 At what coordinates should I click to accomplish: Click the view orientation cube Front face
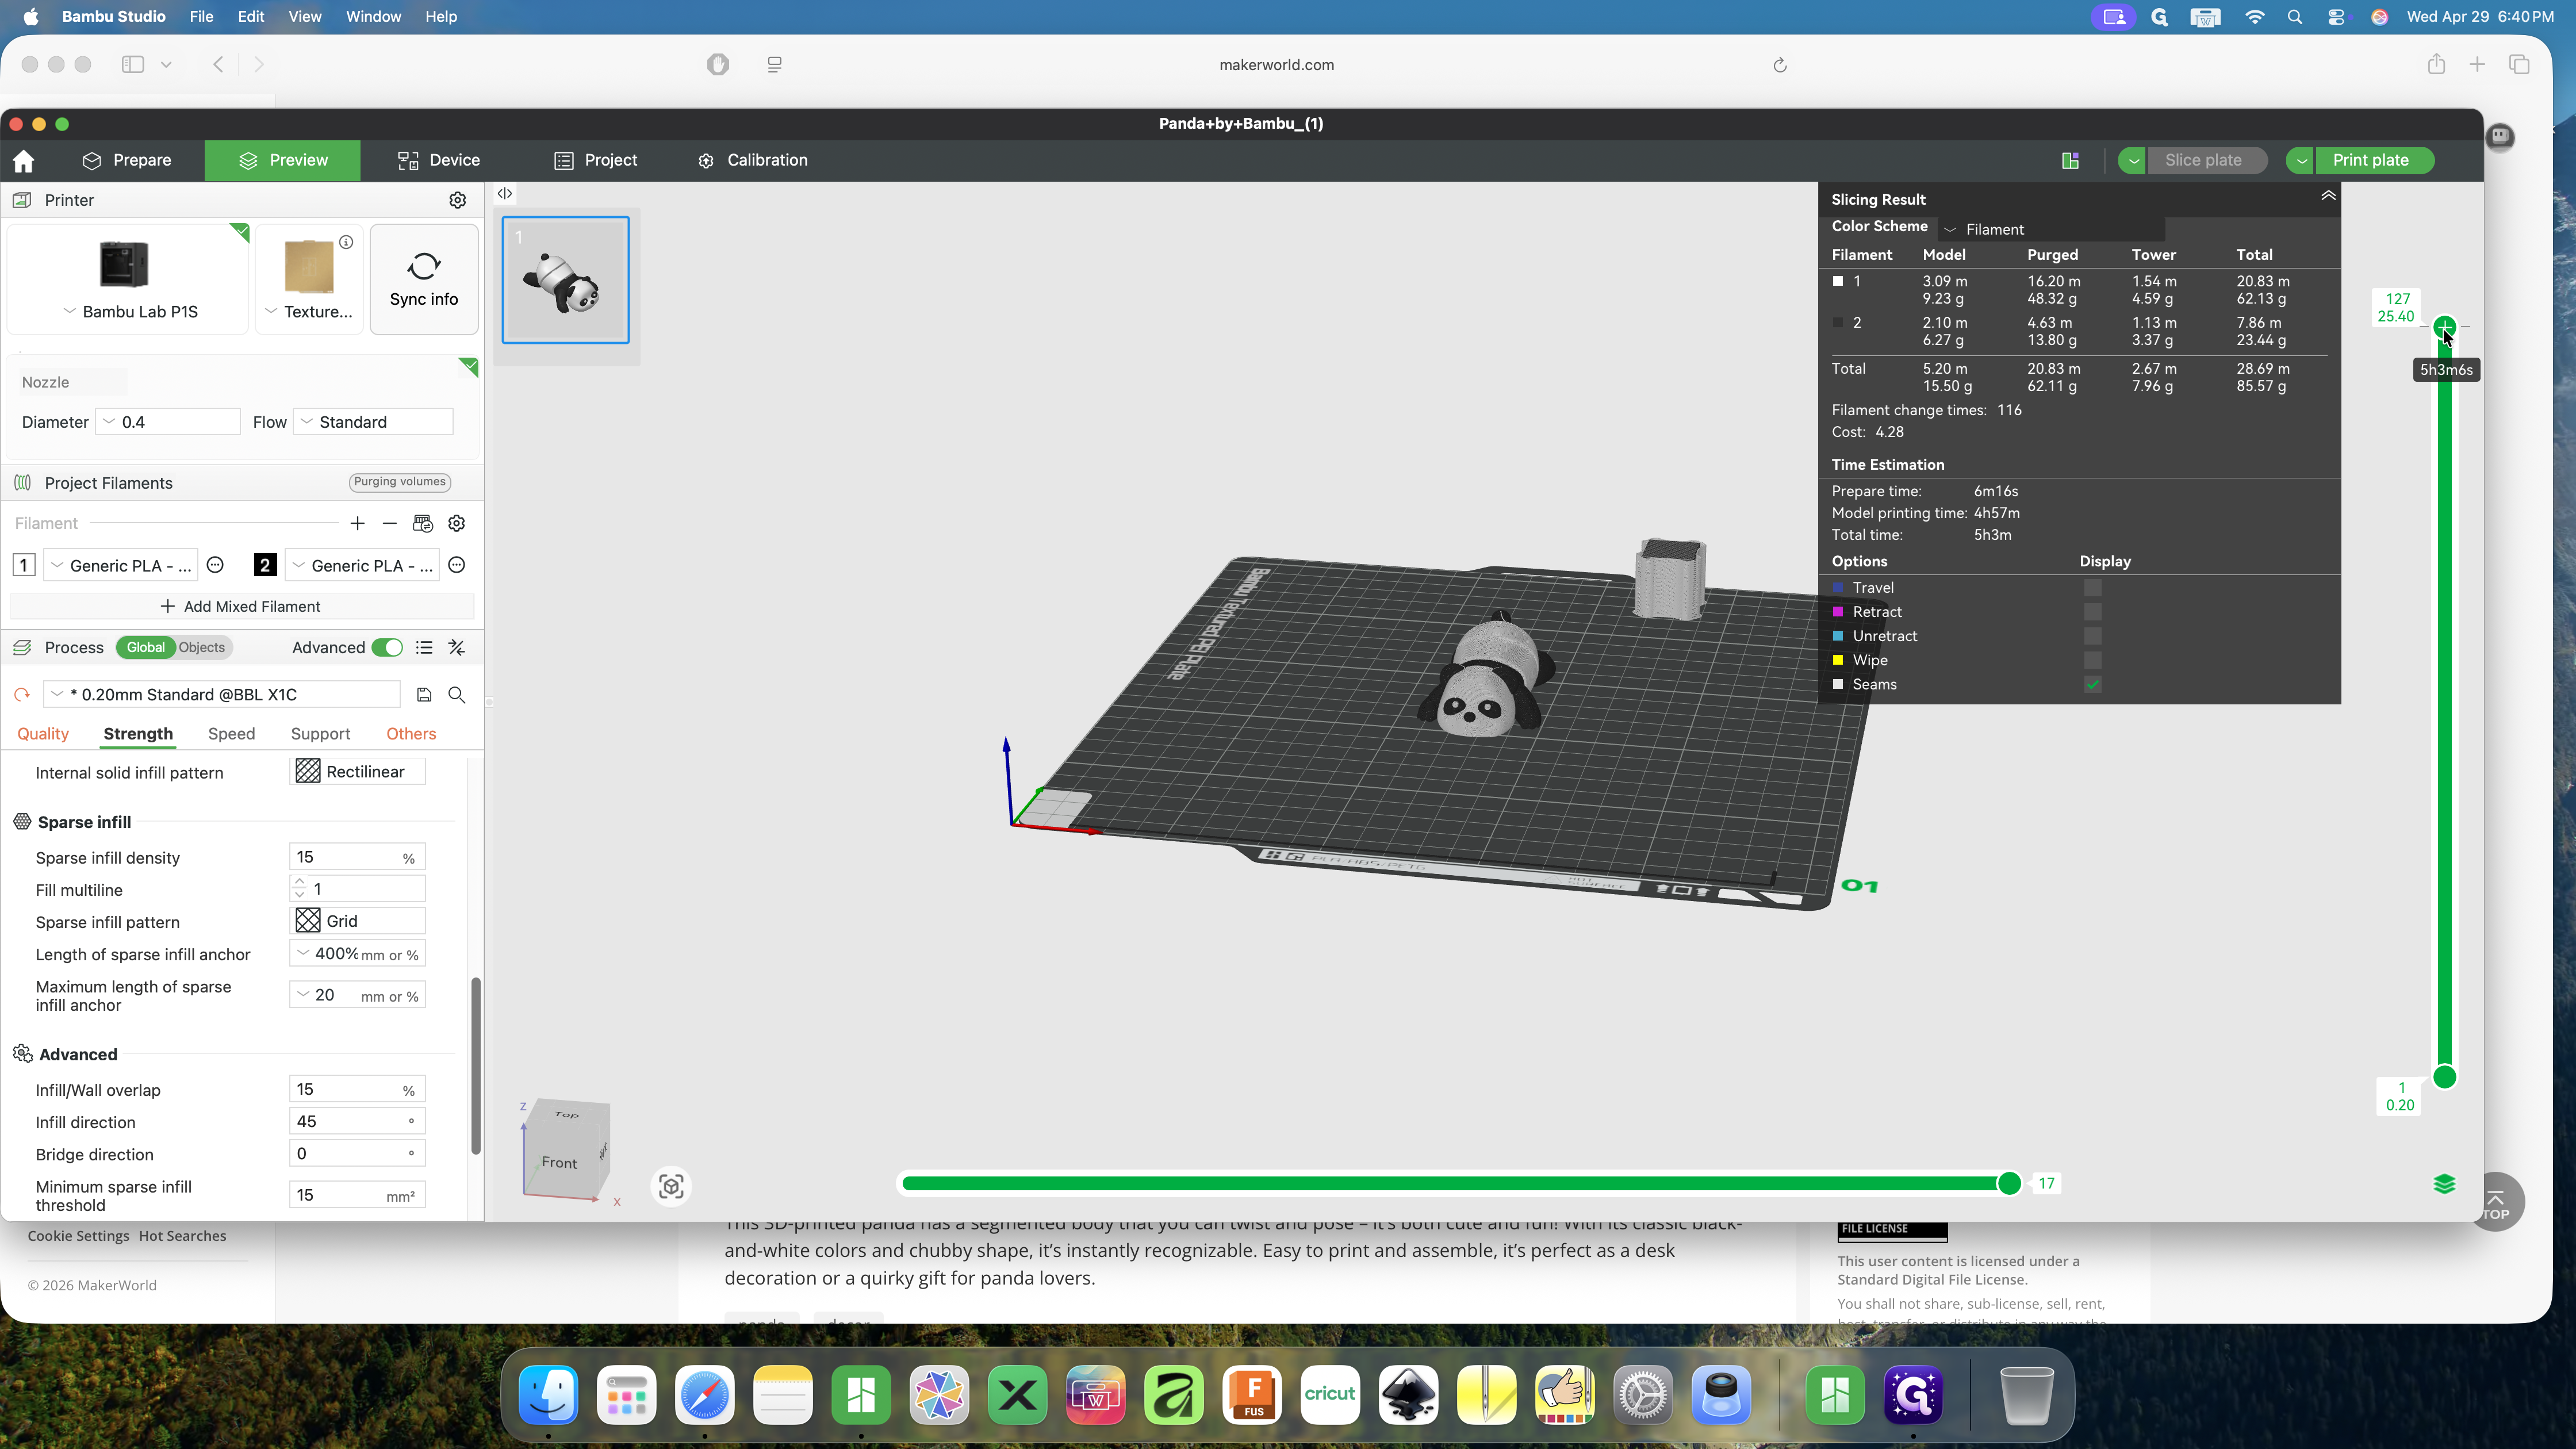[x=559, y=1163]
